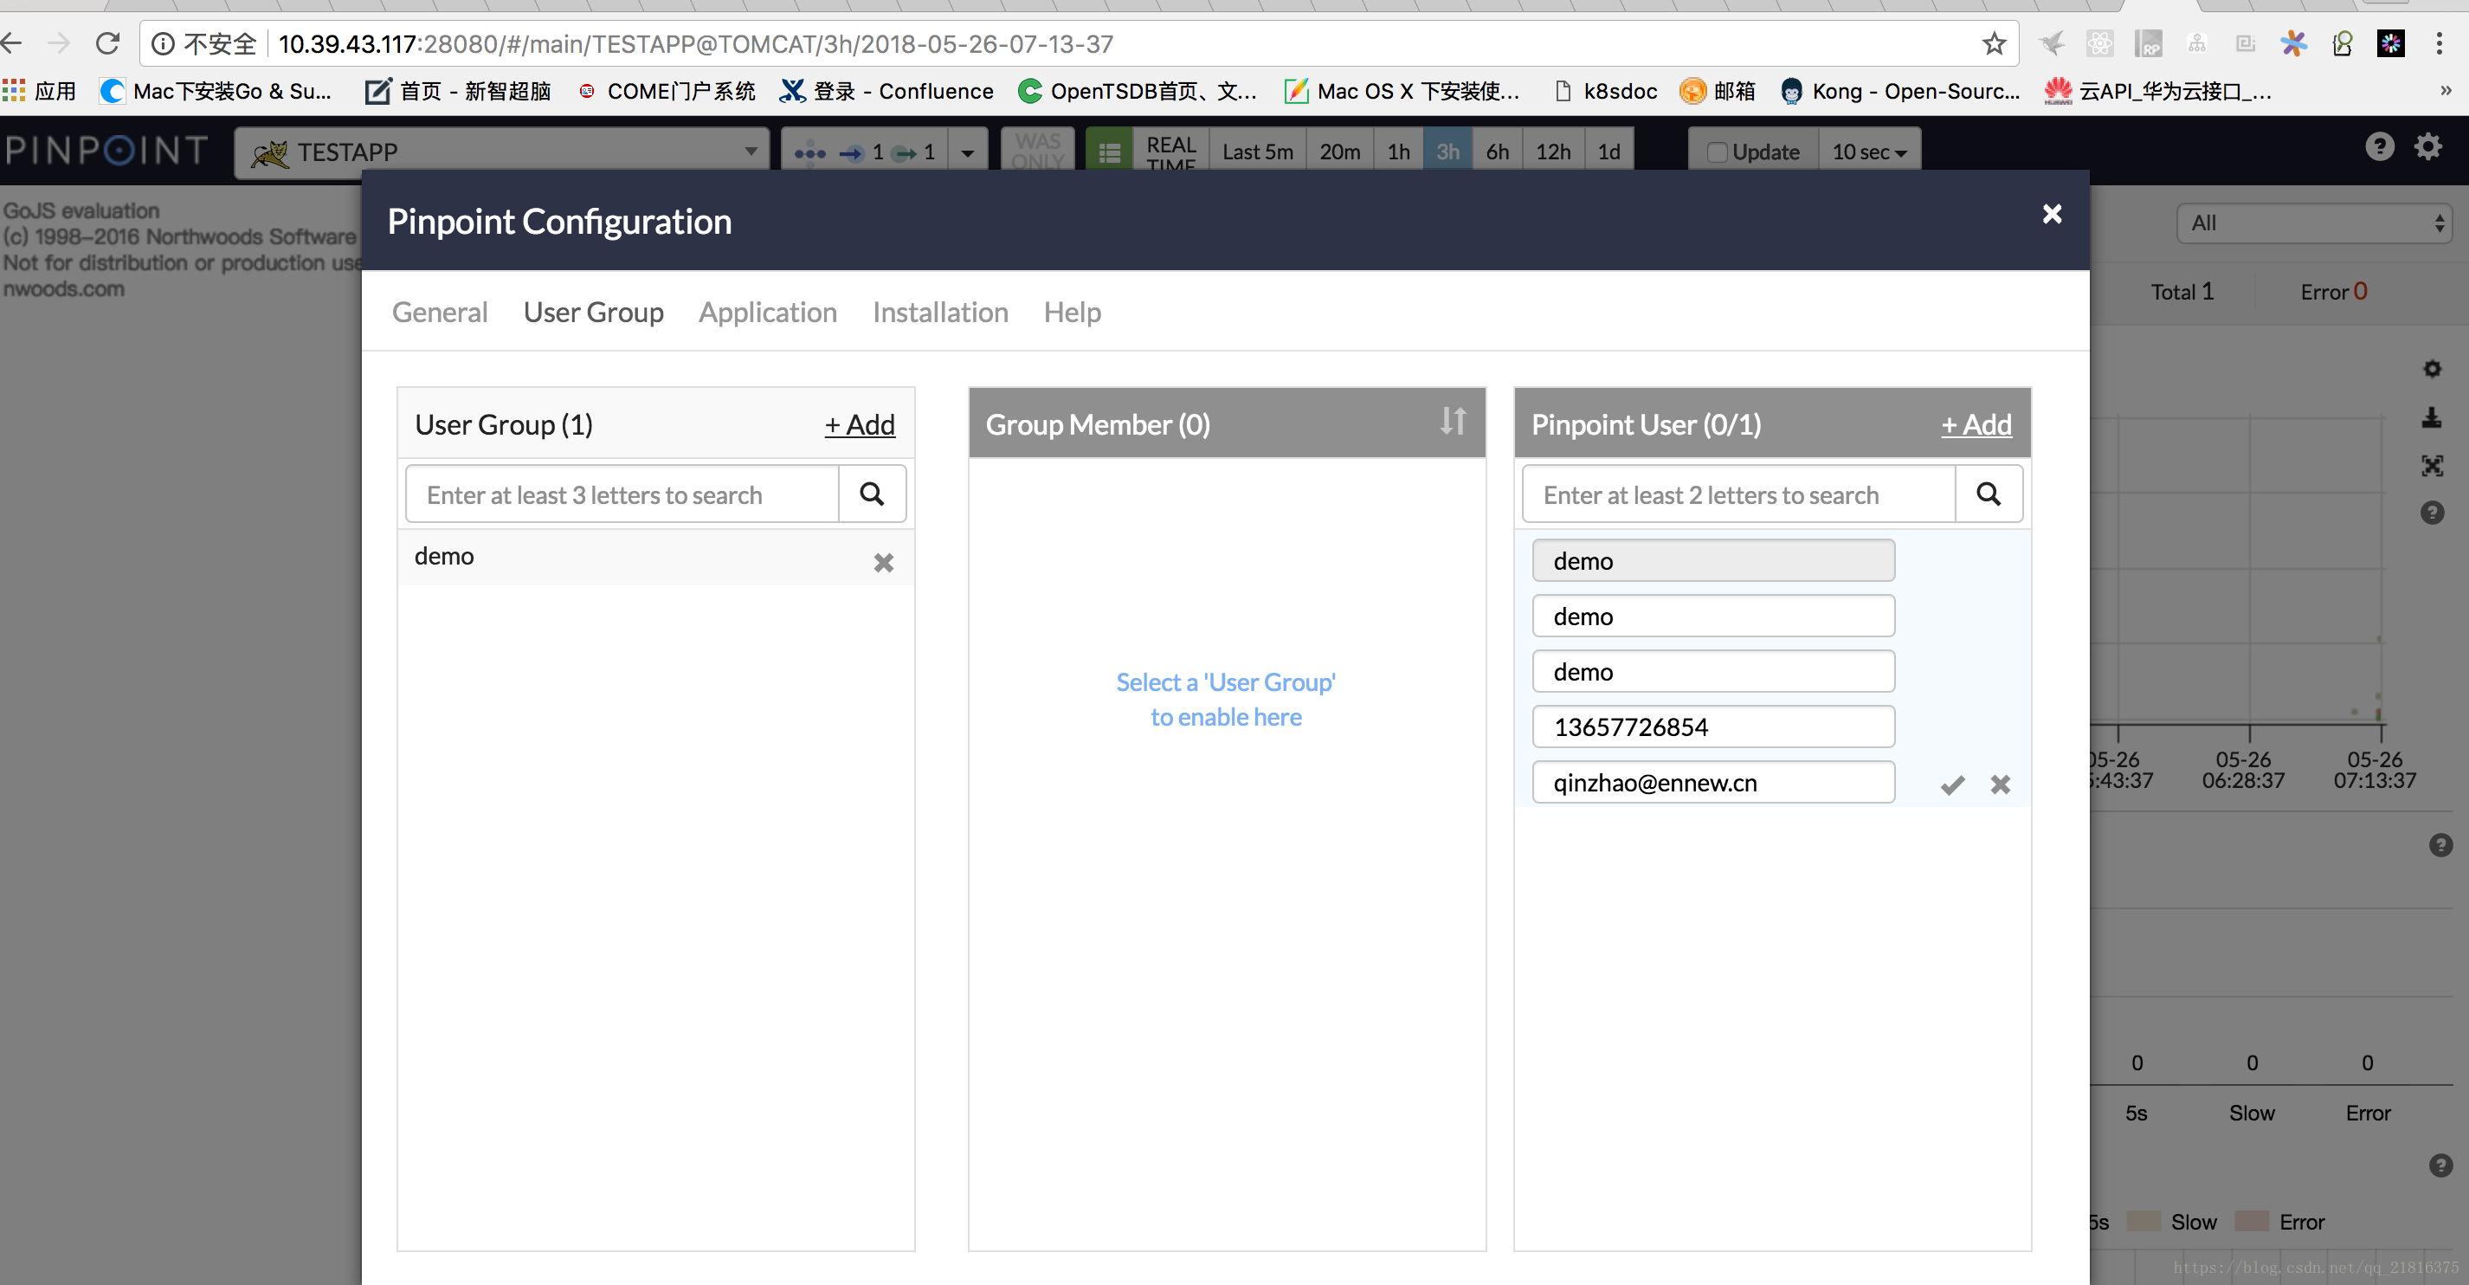Add a new User Group
2469x1285 pixels.
(x=860, y=423)
